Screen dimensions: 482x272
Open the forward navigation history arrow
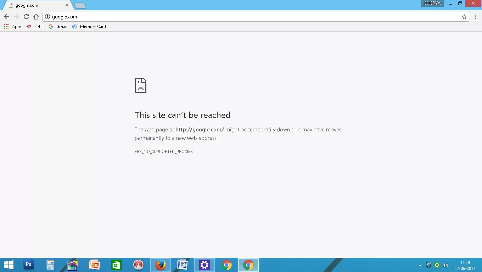tap(16, 17)
